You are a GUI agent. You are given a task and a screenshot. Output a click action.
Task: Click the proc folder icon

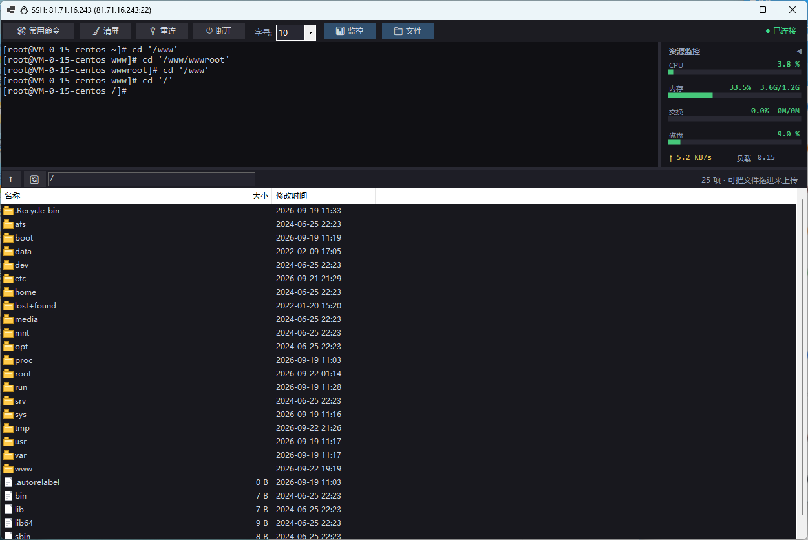coord(8,360)
